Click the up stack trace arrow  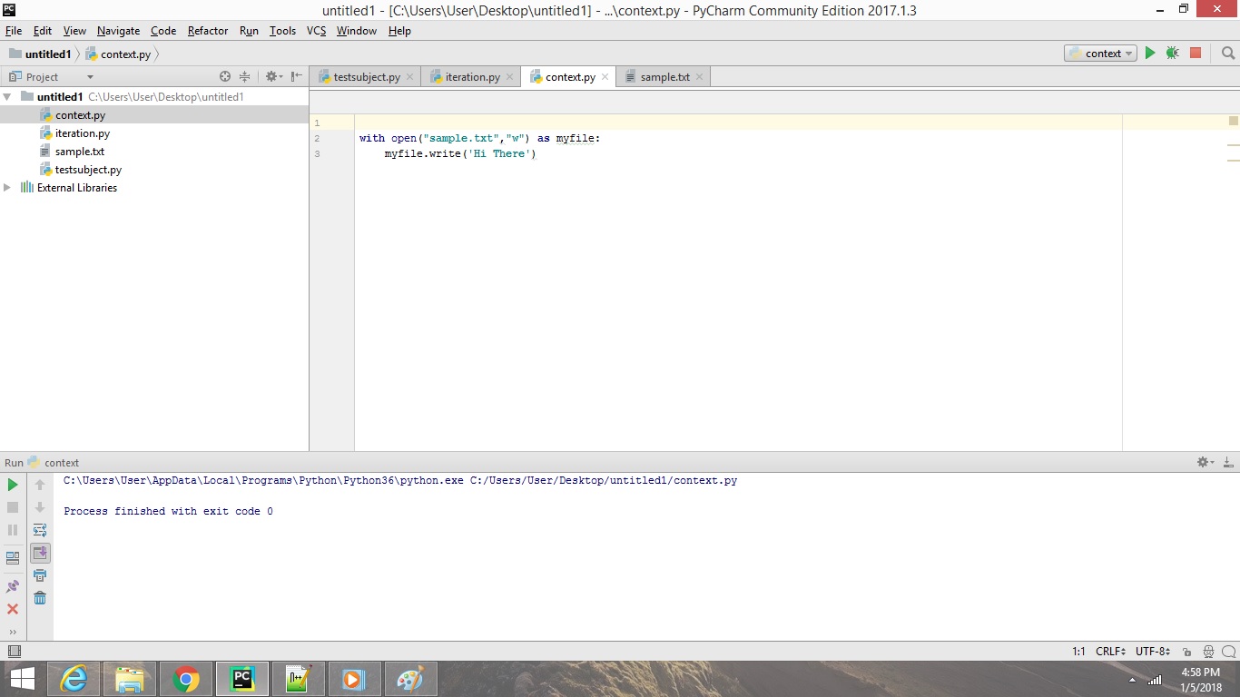coord(40,486)
